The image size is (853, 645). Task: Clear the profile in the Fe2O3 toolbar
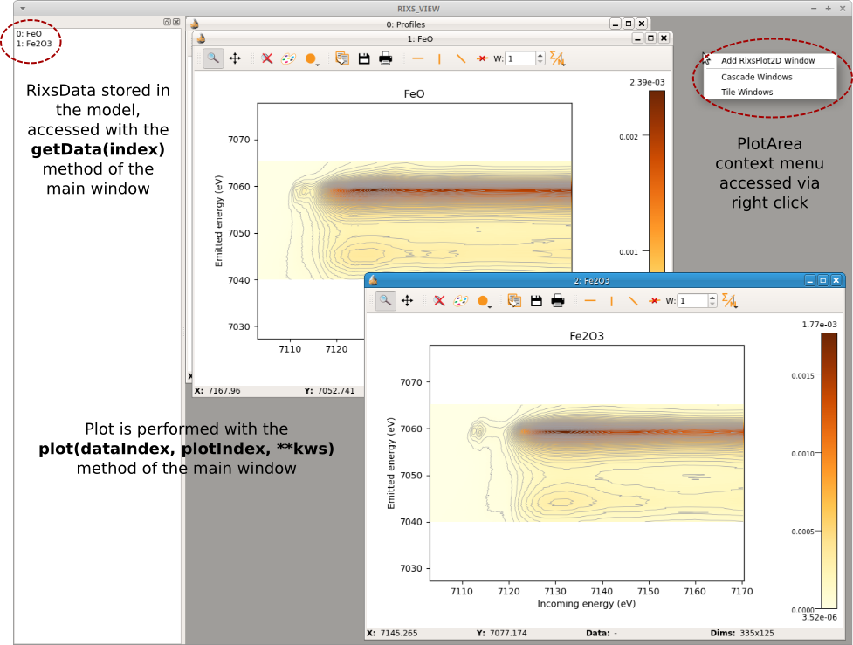(654, 300)
